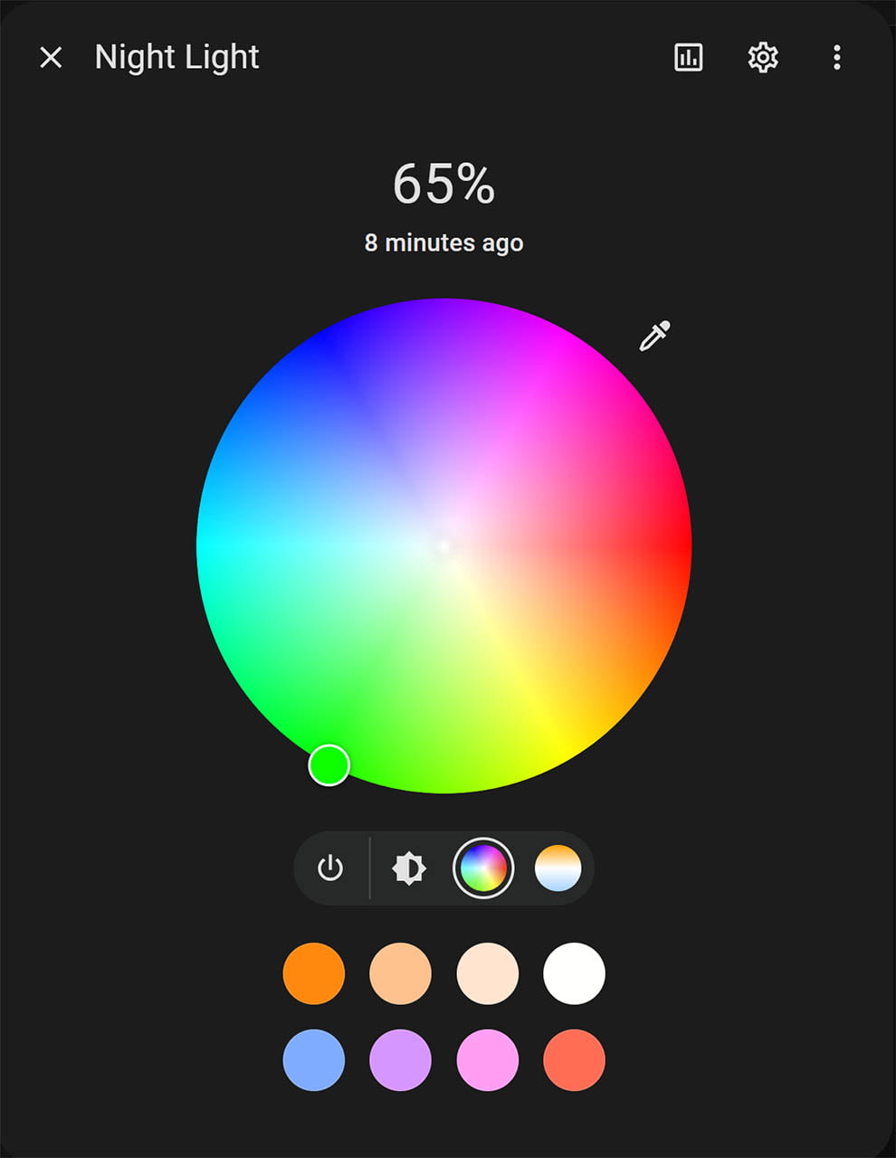Choose the white favorite color
The width and height of the screenshot is (896, 1158).
tap(575, 973)
